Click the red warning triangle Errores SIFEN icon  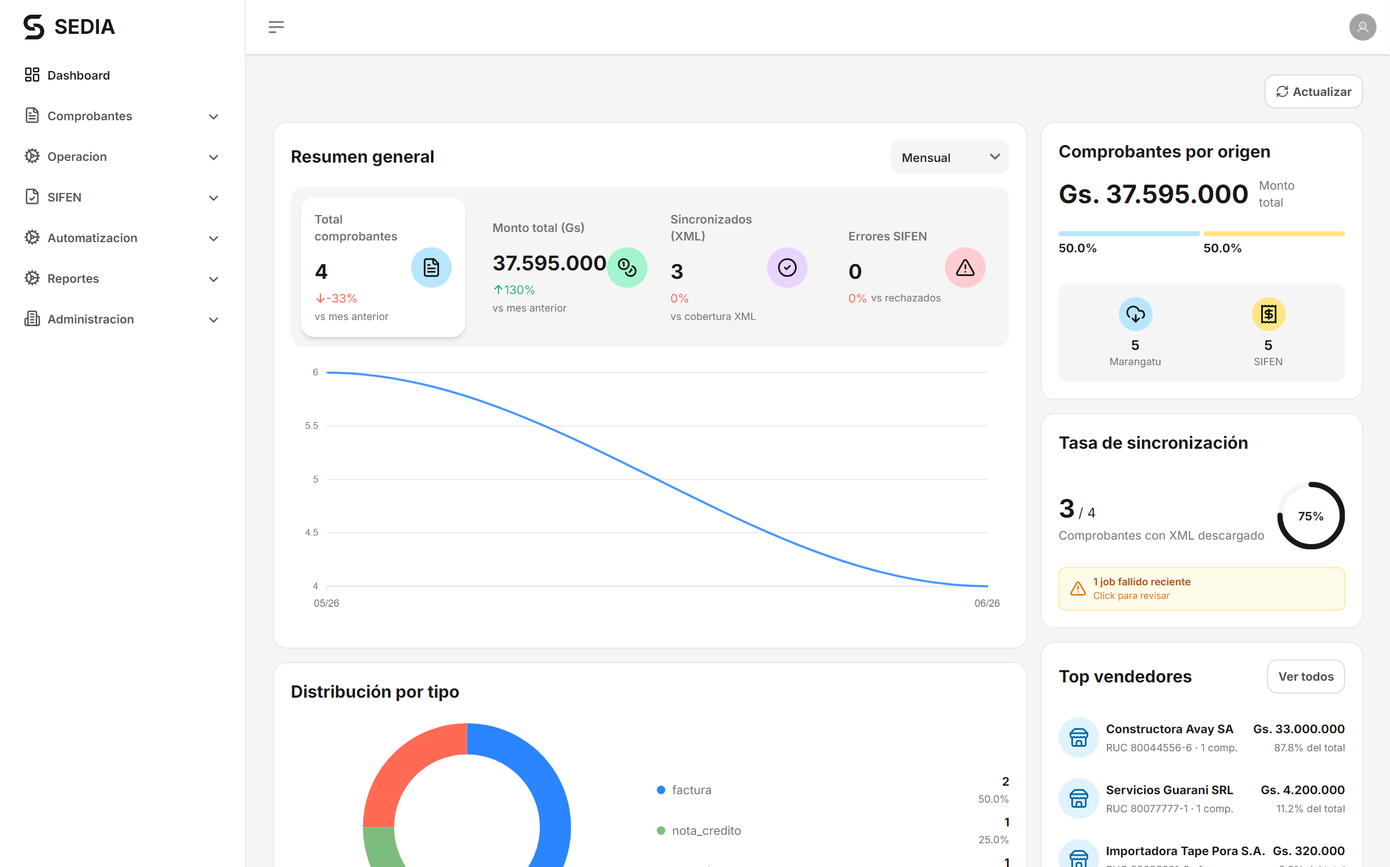(965, 268)
